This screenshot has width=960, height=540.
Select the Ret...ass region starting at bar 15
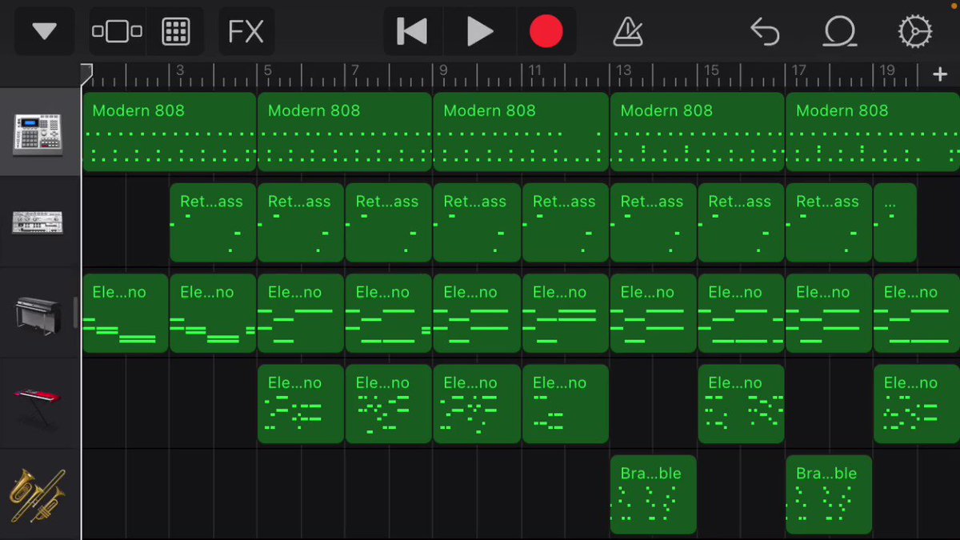[x=741, y=222]
